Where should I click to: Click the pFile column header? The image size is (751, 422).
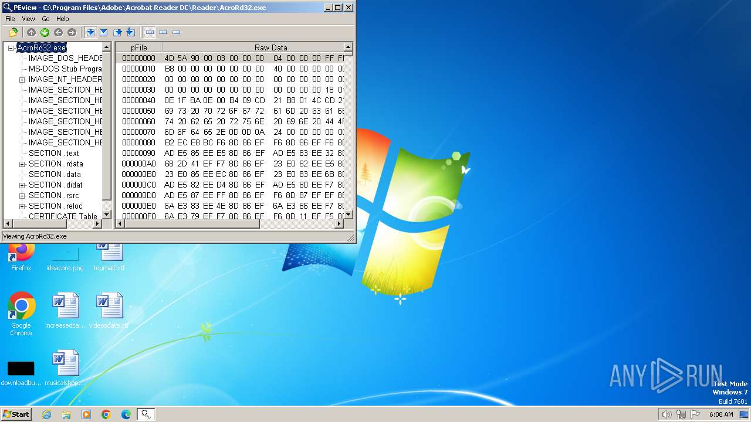pos(138,47)
